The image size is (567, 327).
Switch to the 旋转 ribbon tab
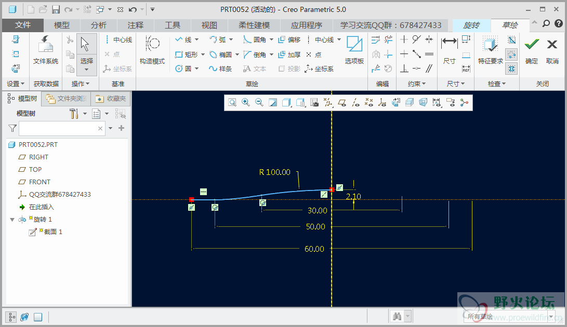click(x=471, y=25)
